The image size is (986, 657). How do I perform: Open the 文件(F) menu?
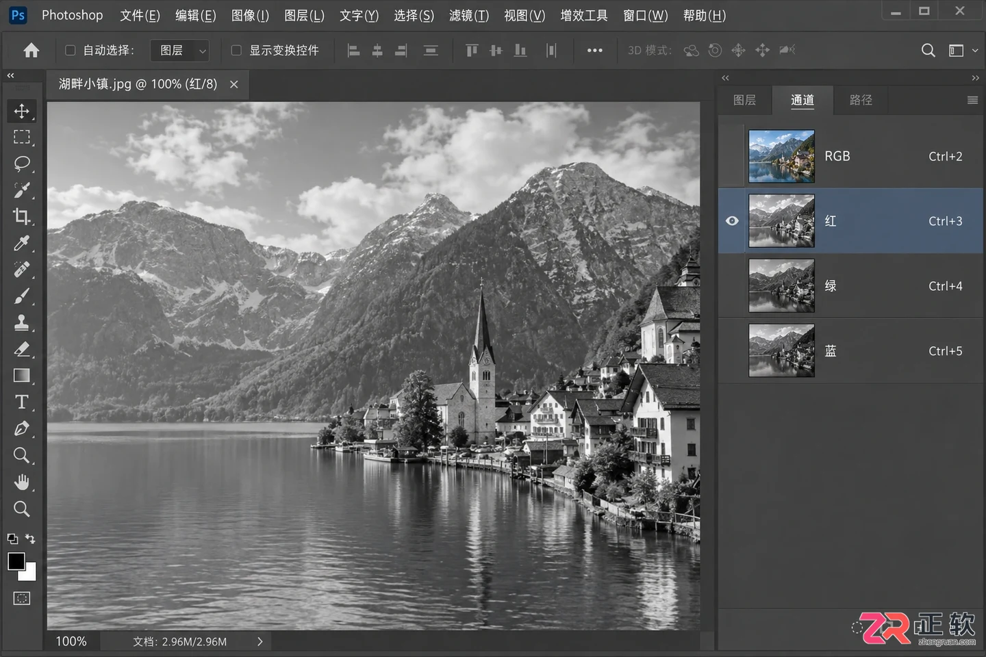point(140,15)
